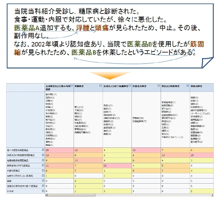Expand the 個々の器官系用医薬品 row arrow icon
Screen dimensions: 220x202
pyautogui.click(x=43, y=150)
